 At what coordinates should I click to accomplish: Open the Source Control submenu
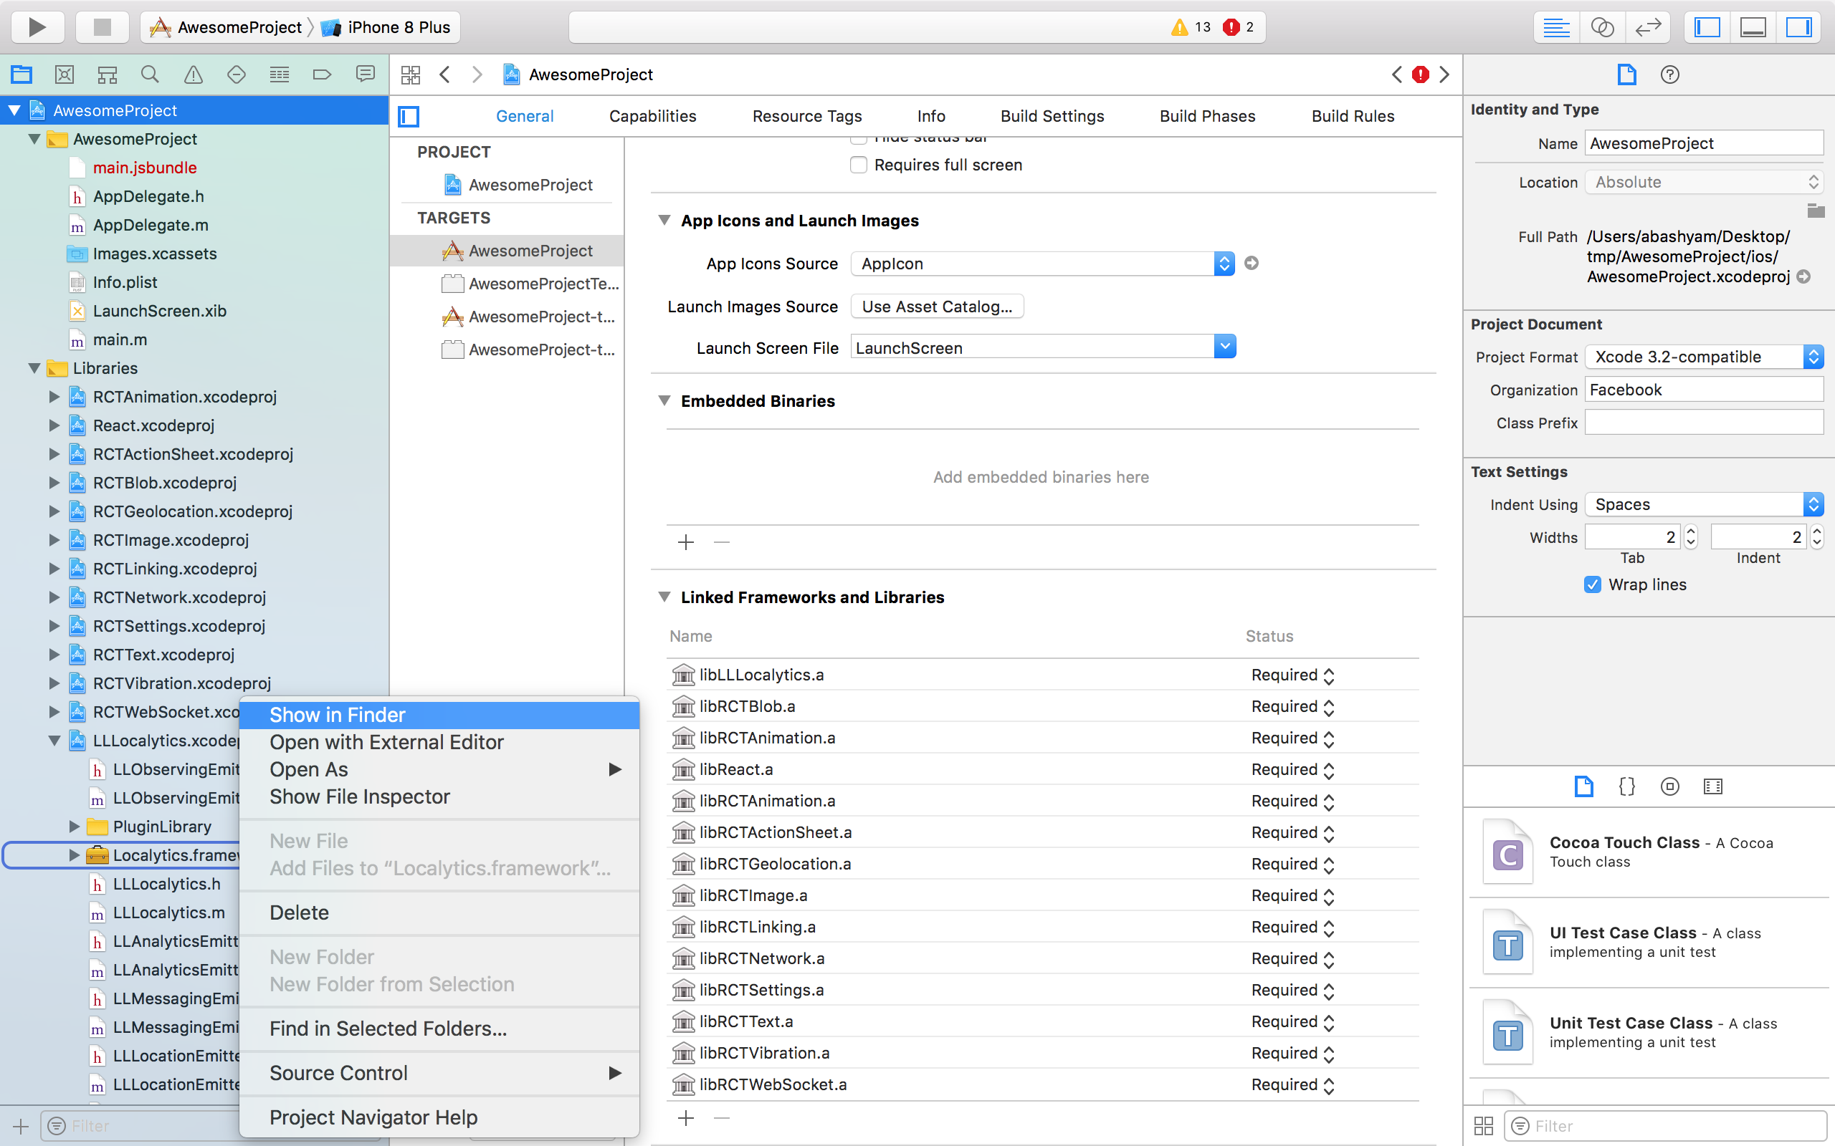(x=440, y=1073)
